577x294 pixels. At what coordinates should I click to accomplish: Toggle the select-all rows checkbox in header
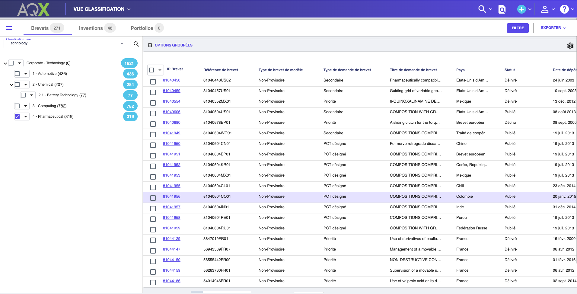(x=152, y=70)
